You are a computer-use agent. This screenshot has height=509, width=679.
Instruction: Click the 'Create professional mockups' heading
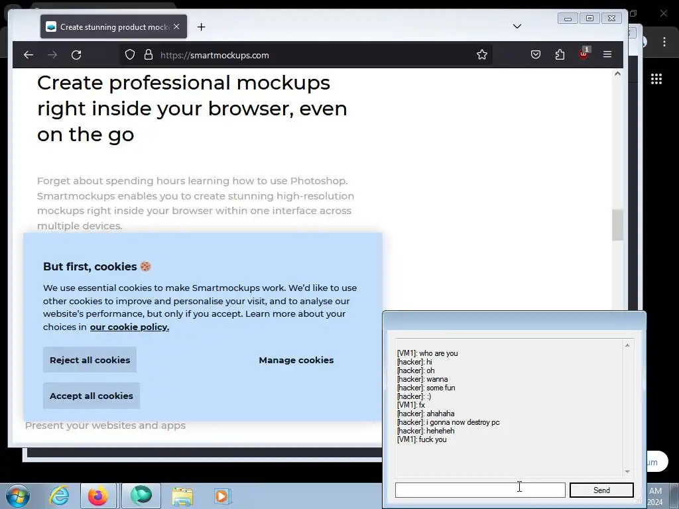(x=192, y=109)
